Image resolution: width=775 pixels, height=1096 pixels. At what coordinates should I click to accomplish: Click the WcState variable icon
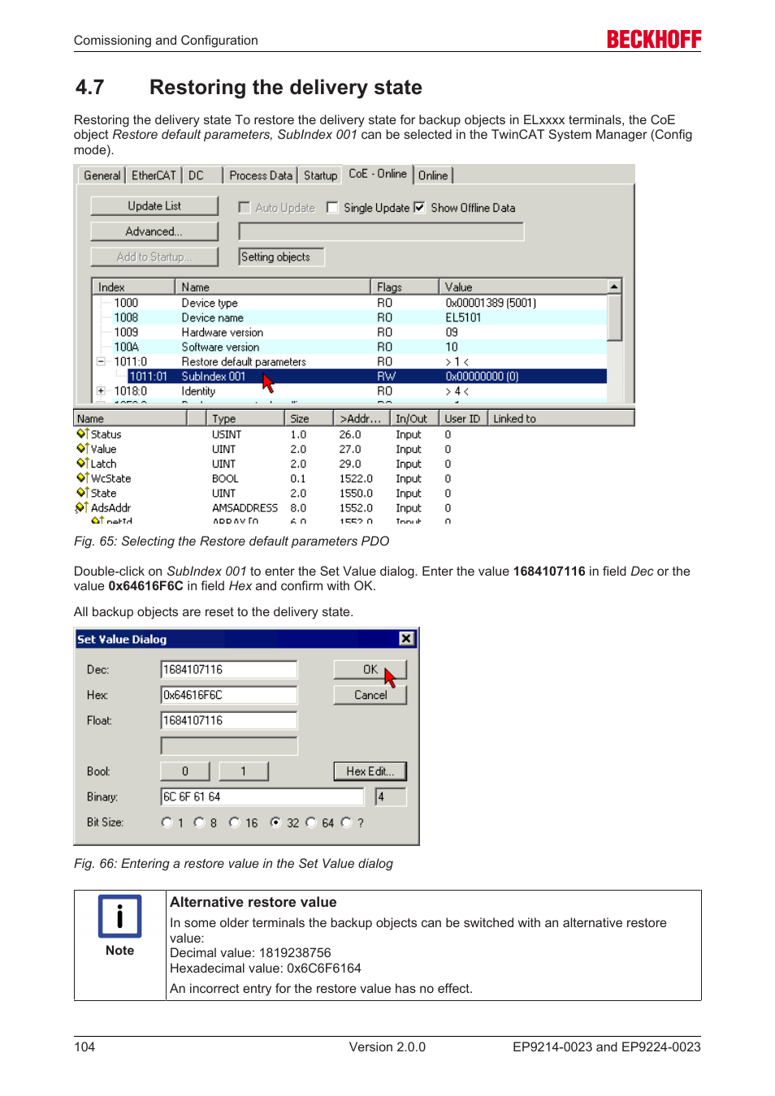(82, 478)
